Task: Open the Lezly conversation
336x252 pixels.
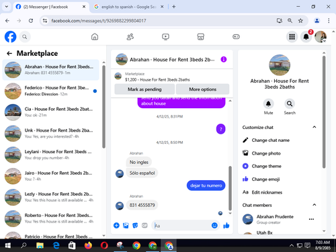Action: [x=50, y=197]
